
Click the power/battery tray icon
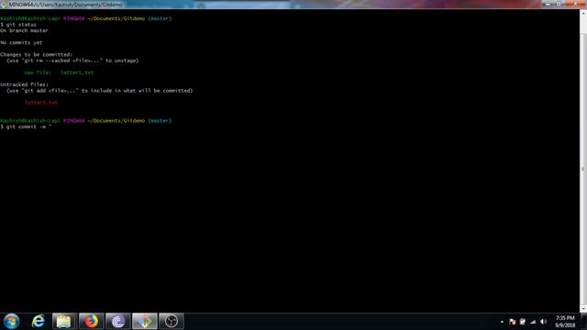[x=523, y=322]
